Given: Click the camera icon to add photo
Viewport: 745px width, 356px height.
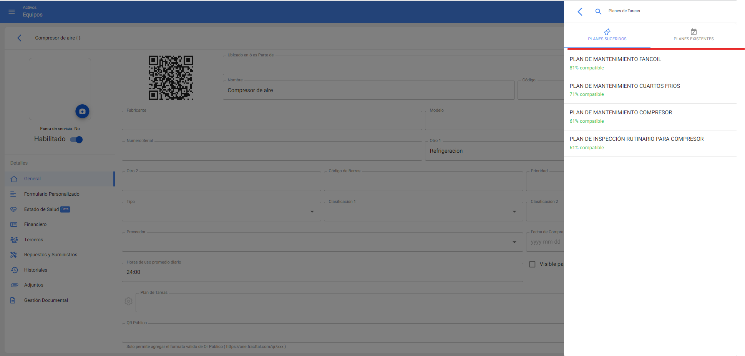Looking at the screenshot, I should [x=82, y=111].
